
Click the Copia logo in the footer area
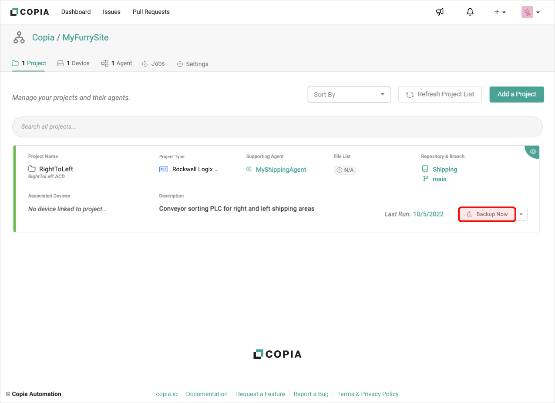pos(278,354)
